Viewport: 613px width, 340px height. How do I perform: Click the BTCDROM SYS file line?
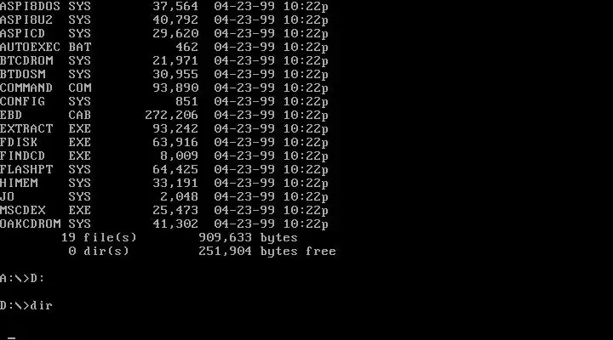(x=164, y=61)
